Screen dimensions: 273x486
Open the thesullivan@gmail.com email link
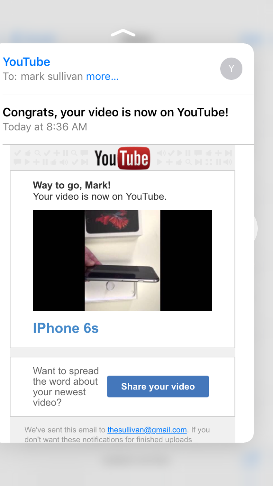[147, 430]
